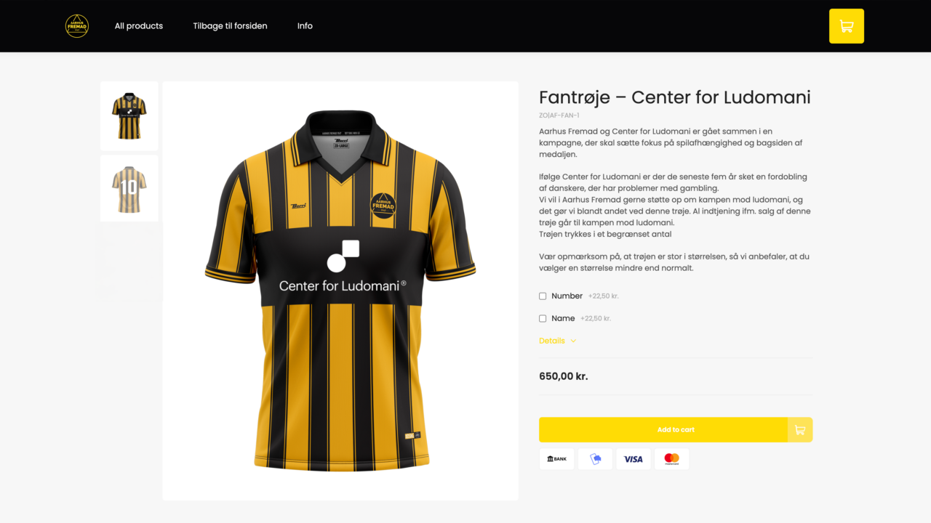Image resolution: width=931 pixels, height=523 pixels.
Task: Click the main jersey product image
Action: (340, 291)
